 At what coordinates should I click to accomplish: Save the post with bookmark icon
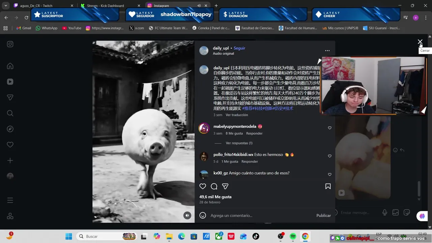pyautogui.click(x=328, y=186)
